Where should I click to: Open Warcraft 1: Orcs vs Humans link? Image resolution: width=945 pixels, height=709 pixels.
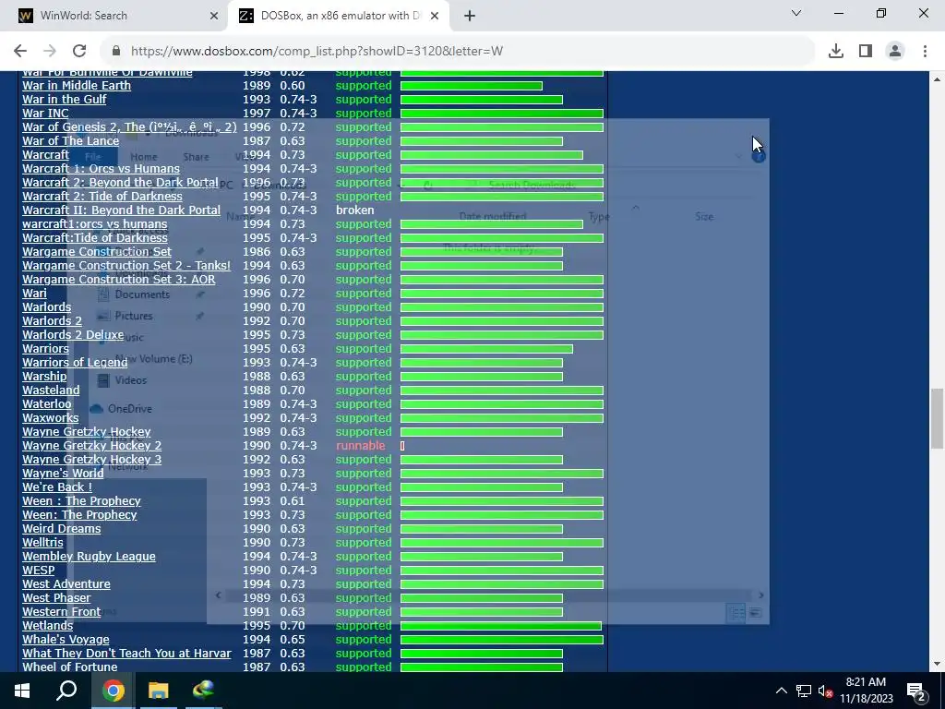(102, 169)
